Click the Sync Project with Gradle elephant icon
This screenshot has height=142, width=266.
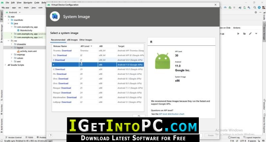(x=240, y=8)
